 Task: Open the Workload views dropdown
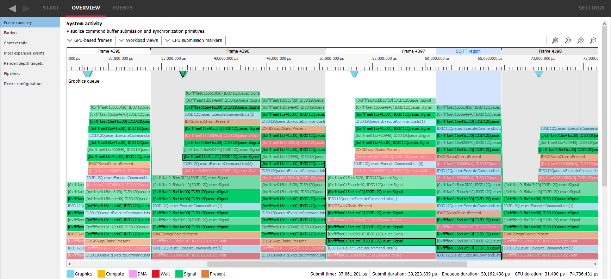pos(138,40)
